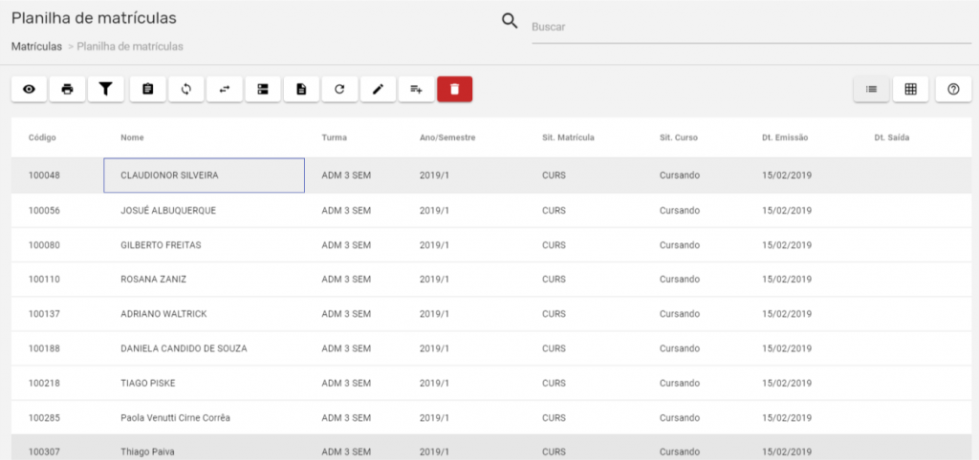Click code cell 100110
The height and width of the screenshot is (460, 979).
click(44, 280)
